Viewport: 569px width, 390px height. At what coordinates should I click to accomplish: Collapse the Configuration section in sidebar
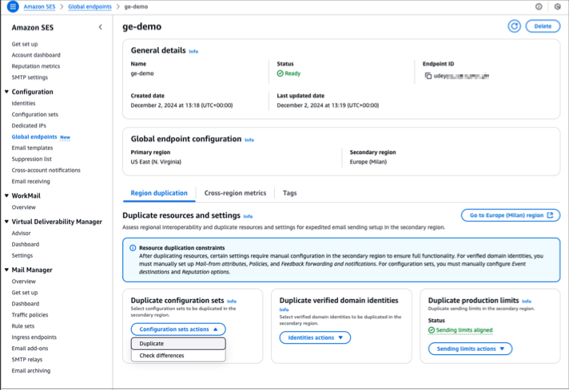click(x=6, y=92)
